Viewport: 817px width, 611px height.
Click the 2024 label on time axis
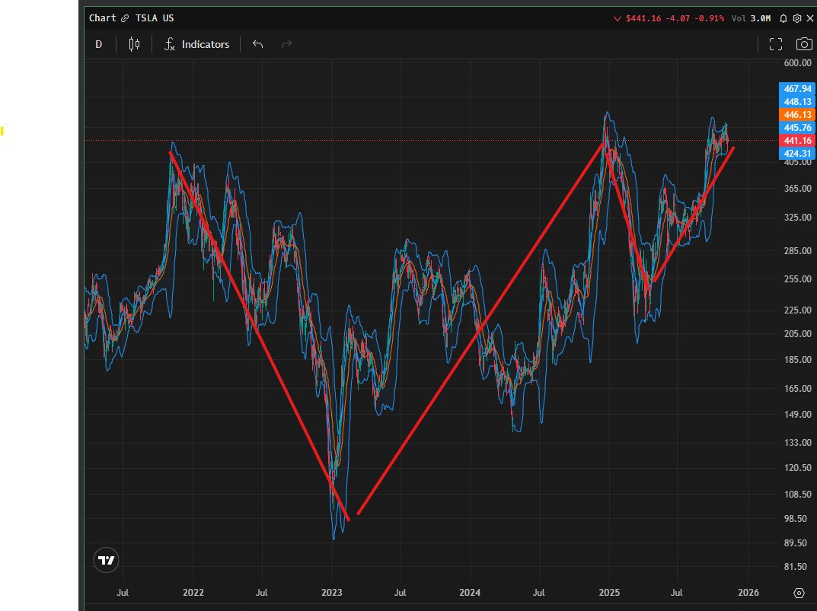click(x=470, y=592)
